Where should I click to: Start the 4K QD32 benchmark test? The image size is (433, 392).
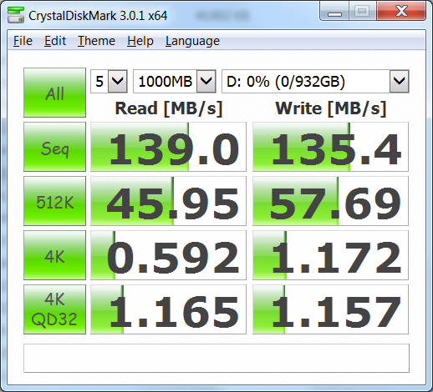click(54, 309)
